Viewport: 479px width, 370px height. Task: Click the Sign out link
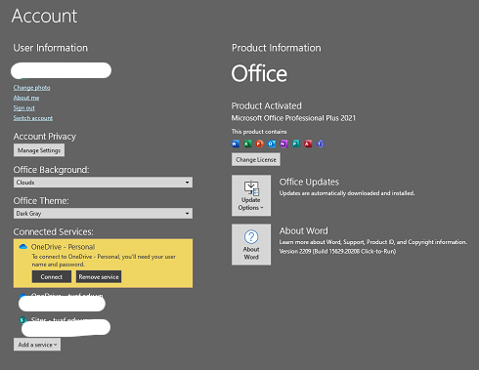click(23, 107)
